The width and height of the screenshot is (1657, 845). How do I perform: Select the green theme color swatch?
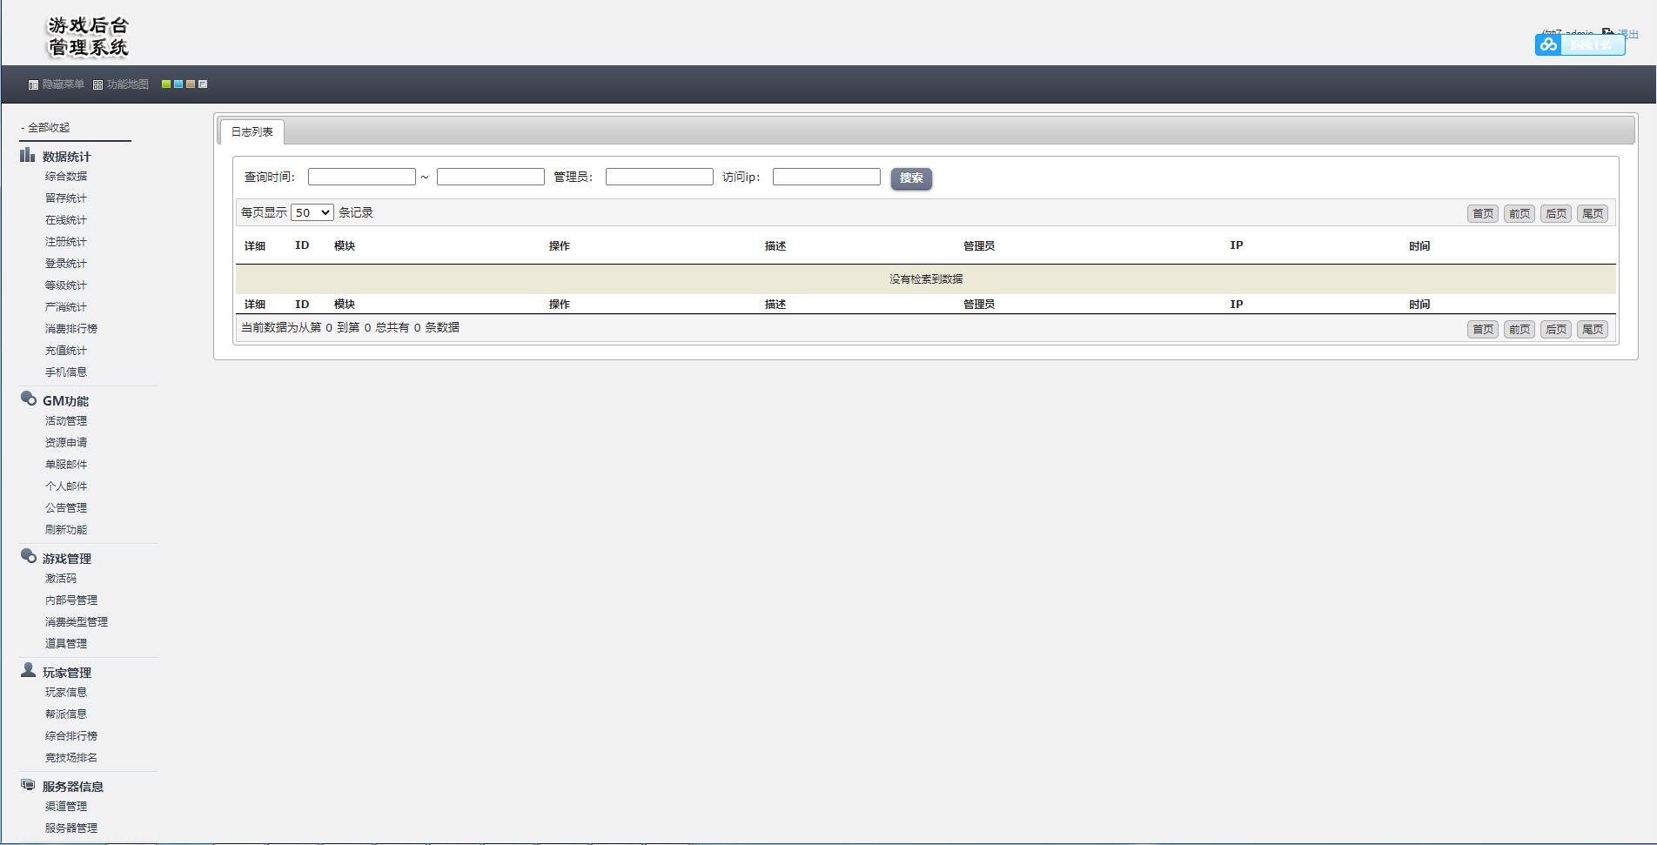click(166, 84)
